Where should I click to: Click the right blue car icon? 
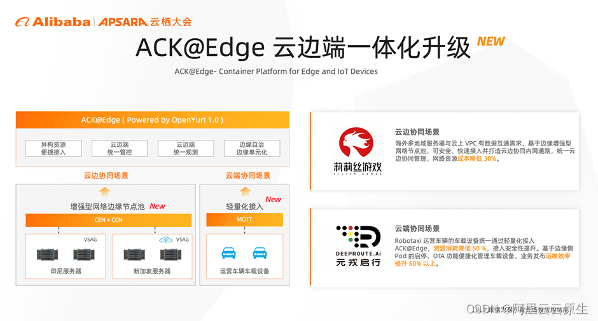tap(260, 253)
